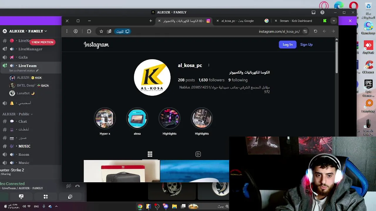Viewport: 376px width, 211px height.
Task: Open Discord soundboard icon
Action: pyautogui.click(x=70, y=197)
